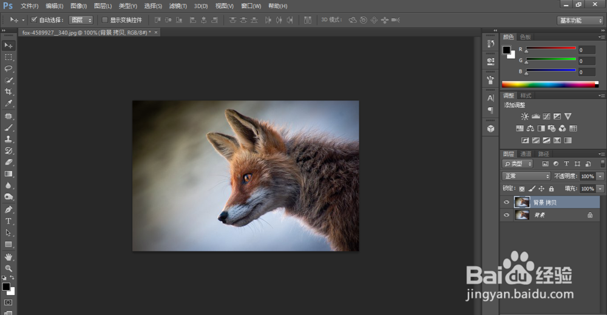Image resolution: width=607 pixels, height=315 pixels.
Task: Hide the 背景 拷贝 layer
Action: coord(507,202)
